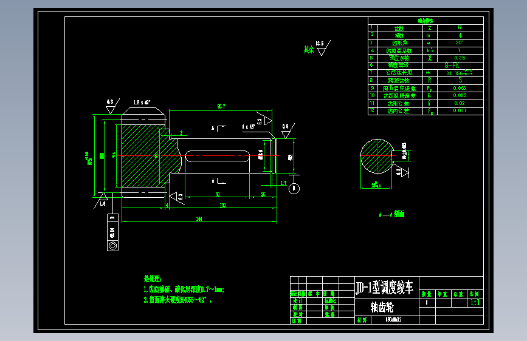Select the circular datum symbol right of shaft
Image resolution: width=527 pixels, height=341 pixels.
pyautogui.click(x=294, y=188)
